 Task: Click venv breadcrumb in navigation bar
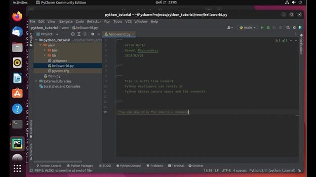[x=65, y=28]
